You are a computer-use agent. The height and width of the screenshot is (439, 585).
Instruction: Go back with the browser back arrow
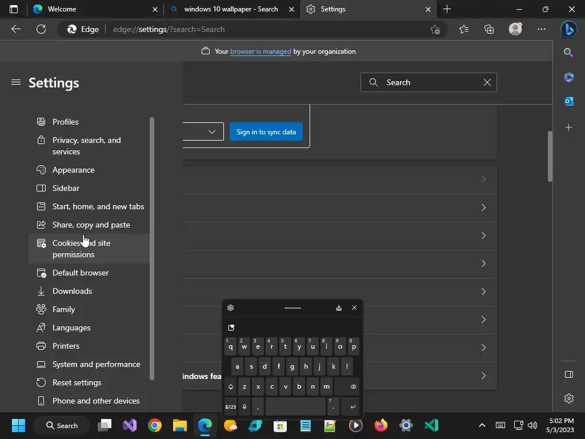15,29
